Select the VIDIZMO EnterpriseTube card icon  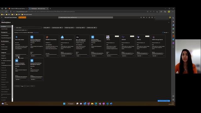pos(47,37)
